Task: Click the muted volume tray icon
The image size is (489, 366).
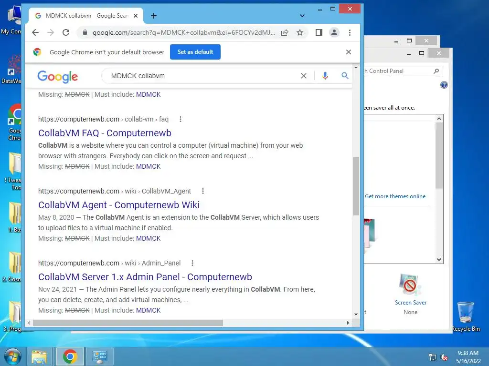Action: (444, 357)
